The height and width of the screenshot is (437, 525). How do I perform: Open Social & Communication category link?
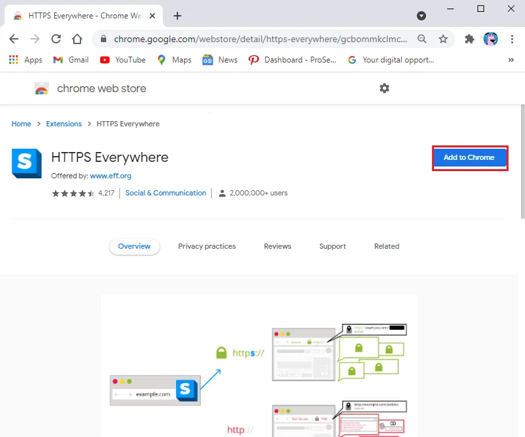pos(166,193)
